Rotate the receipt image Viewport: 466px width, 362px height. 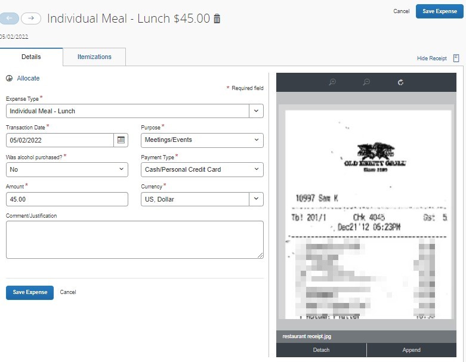coord(400,82)
